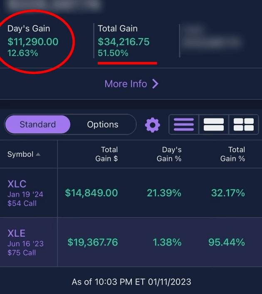Open the portfolio settings gear icon

point(152,125)
